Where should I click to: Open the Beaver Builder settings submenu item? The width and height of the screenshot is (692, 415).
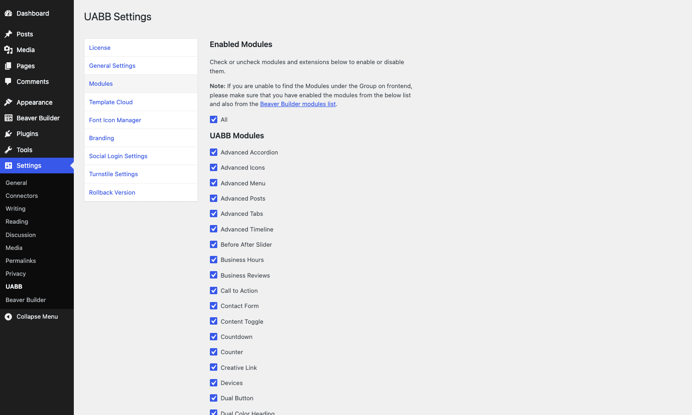click(37, 300)
